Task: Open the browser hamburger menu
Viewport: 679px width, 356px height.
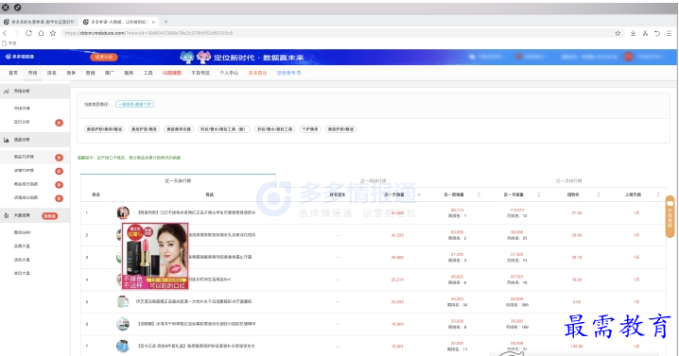Action: coord(669,33)
